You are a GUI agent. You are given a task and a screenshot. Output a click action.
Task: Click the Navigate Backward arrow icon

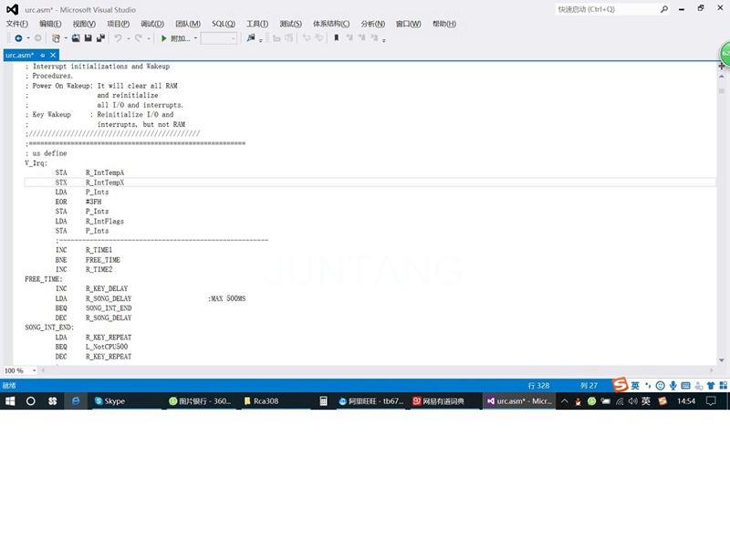coord(18,38)
